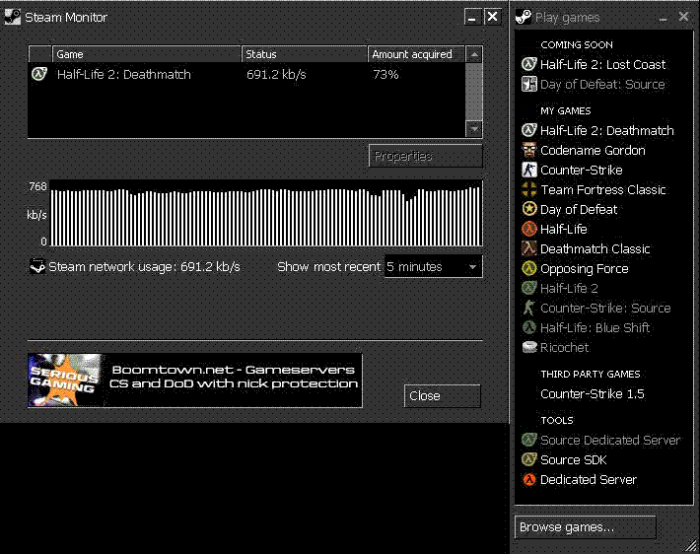Image resolution: width=700 pixels, height=554 pixels.
Task: Click the Day of Defeat star icon
Action: point(529,209)
